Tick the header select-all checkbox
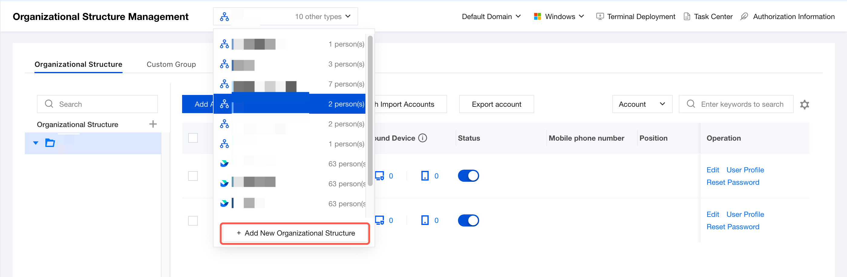The width and height of the screenshot is (847, 277). pyautogui.click(x=193, y=138)
